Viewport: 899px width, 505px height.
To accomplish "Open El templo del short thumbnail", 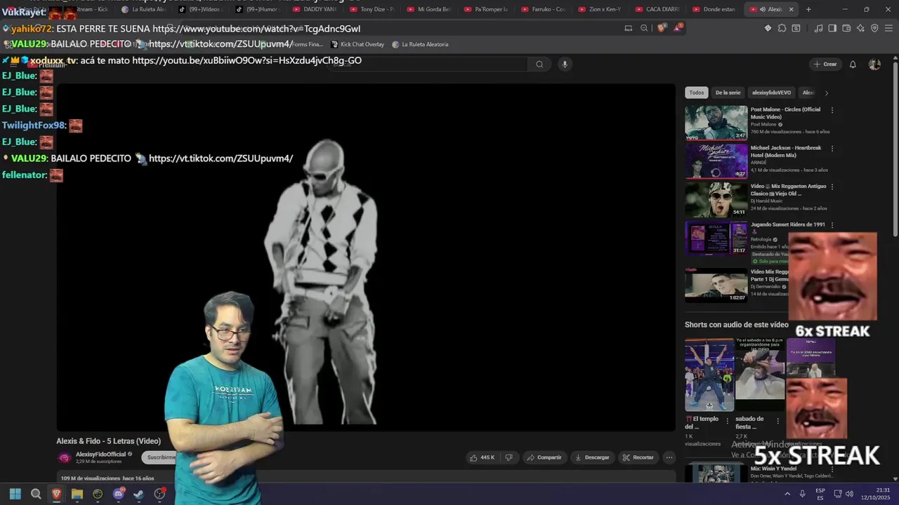I will pos(709,375).
